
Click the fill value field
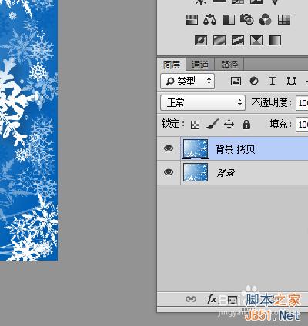point(302,125)
